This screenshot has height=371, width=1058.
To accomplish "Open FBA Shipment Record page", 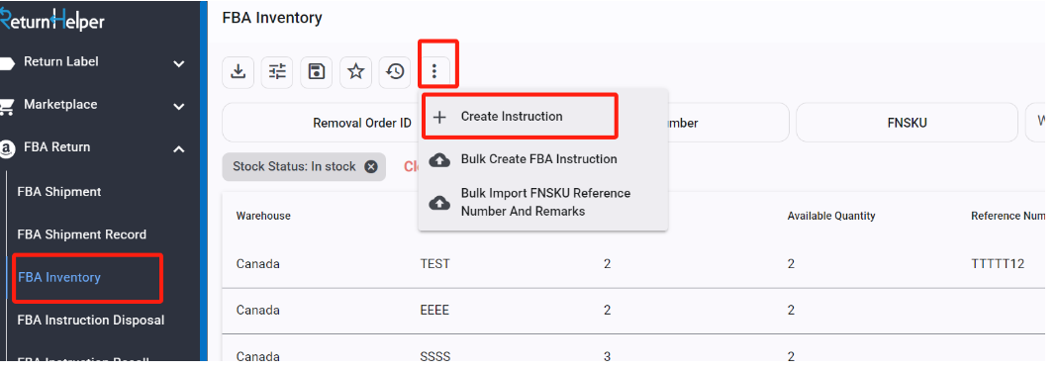I will (81, 234).
